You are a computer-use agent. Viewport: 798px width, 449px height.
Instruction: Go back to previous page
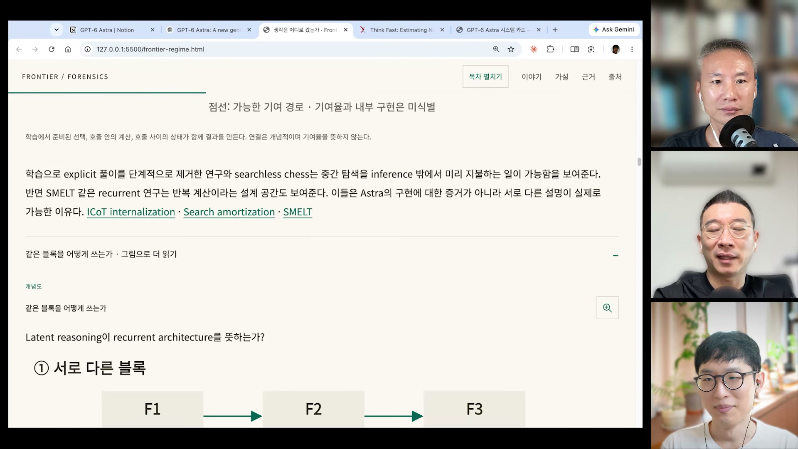click(x=19, y=49)
